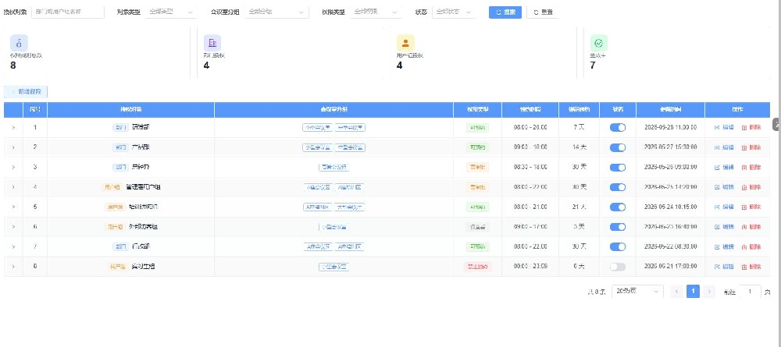This screenshot has height=347, width=781.
Task: Click the go-to-page number input
Action: (x=750, y=292)
